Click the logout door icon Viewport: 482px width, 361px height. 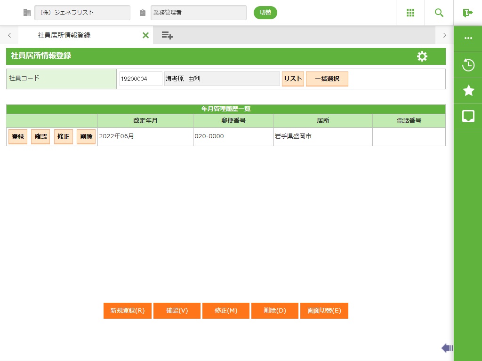click(x=467, y=13)
